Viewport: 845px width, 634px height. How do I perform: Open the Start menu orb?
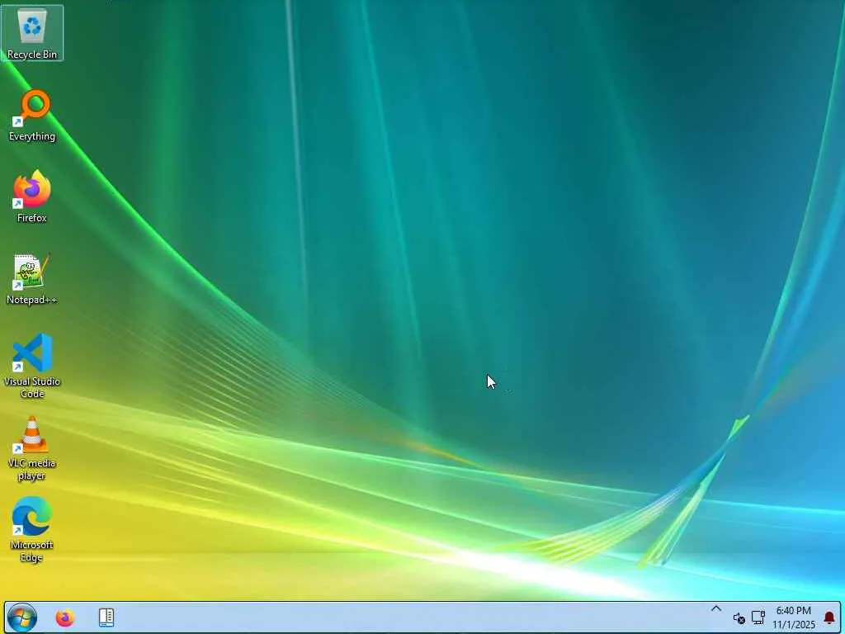pyautogui.click(x=22, y=617)
